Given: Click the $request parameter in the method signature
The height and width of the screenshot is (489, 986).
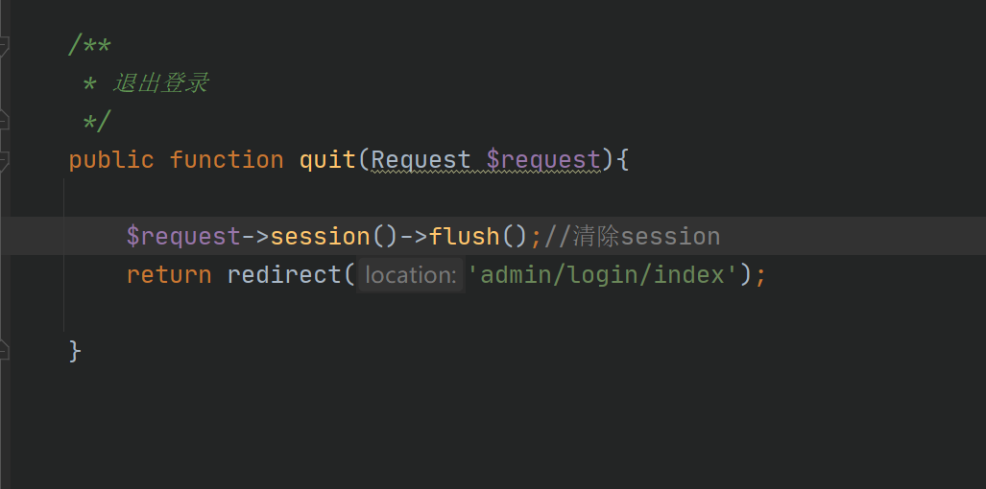Looking at the screenshot, I should [543, 160].
